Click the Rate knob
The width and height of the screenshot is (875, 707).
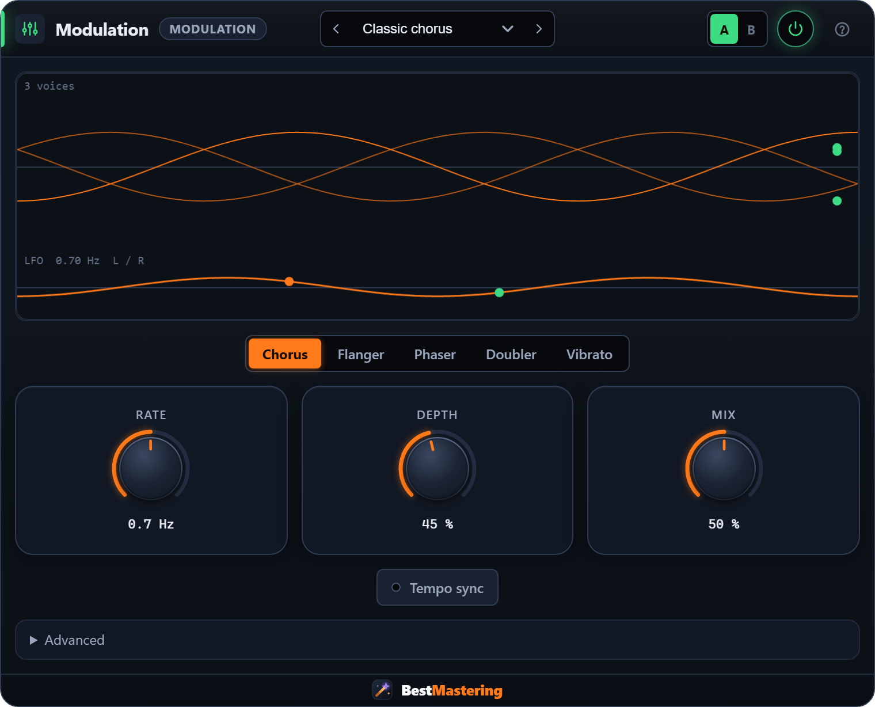pyautogui.click(x=151, y=469)
